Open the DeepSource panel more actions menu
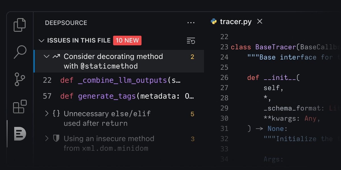 pyautogui.click(x=191, y=23)
